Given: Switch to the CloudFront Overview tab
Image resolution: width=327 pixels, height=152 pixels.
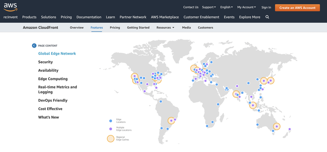Looking at the screenshot, I should coord(77,28).
